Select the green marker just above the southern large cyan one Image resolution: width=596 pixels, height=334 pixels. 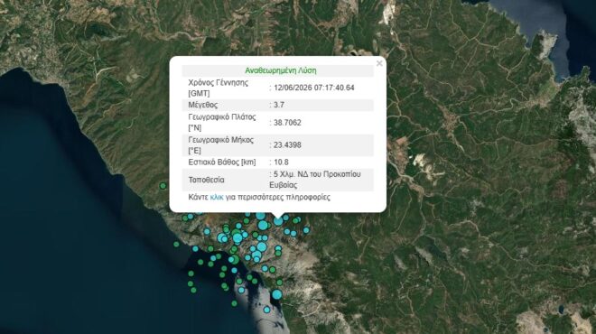coord(279,283)
